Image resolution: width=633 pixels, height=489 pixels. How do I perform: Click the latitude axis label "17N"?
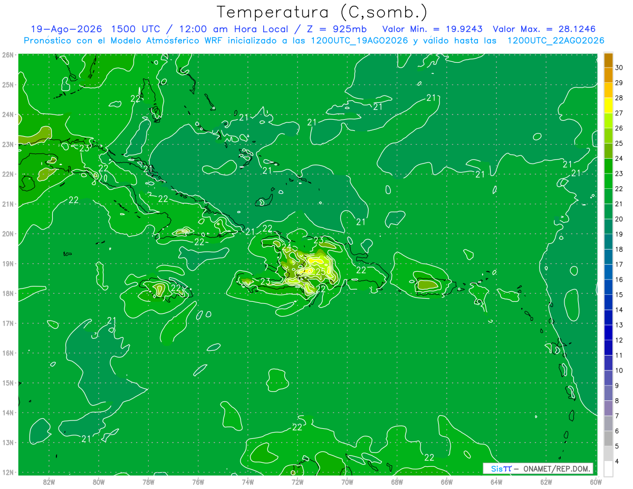tap(7, 323)
